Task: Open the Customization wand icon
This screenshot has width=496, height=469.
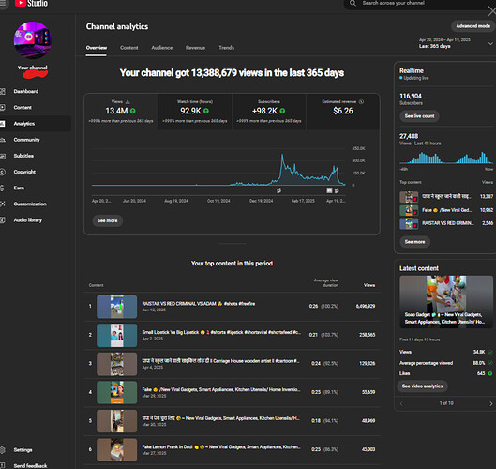Action: (3, 204)
